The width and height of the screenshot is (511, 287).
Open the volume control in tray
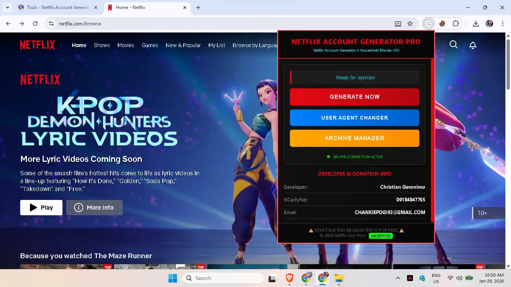point(460,278)
